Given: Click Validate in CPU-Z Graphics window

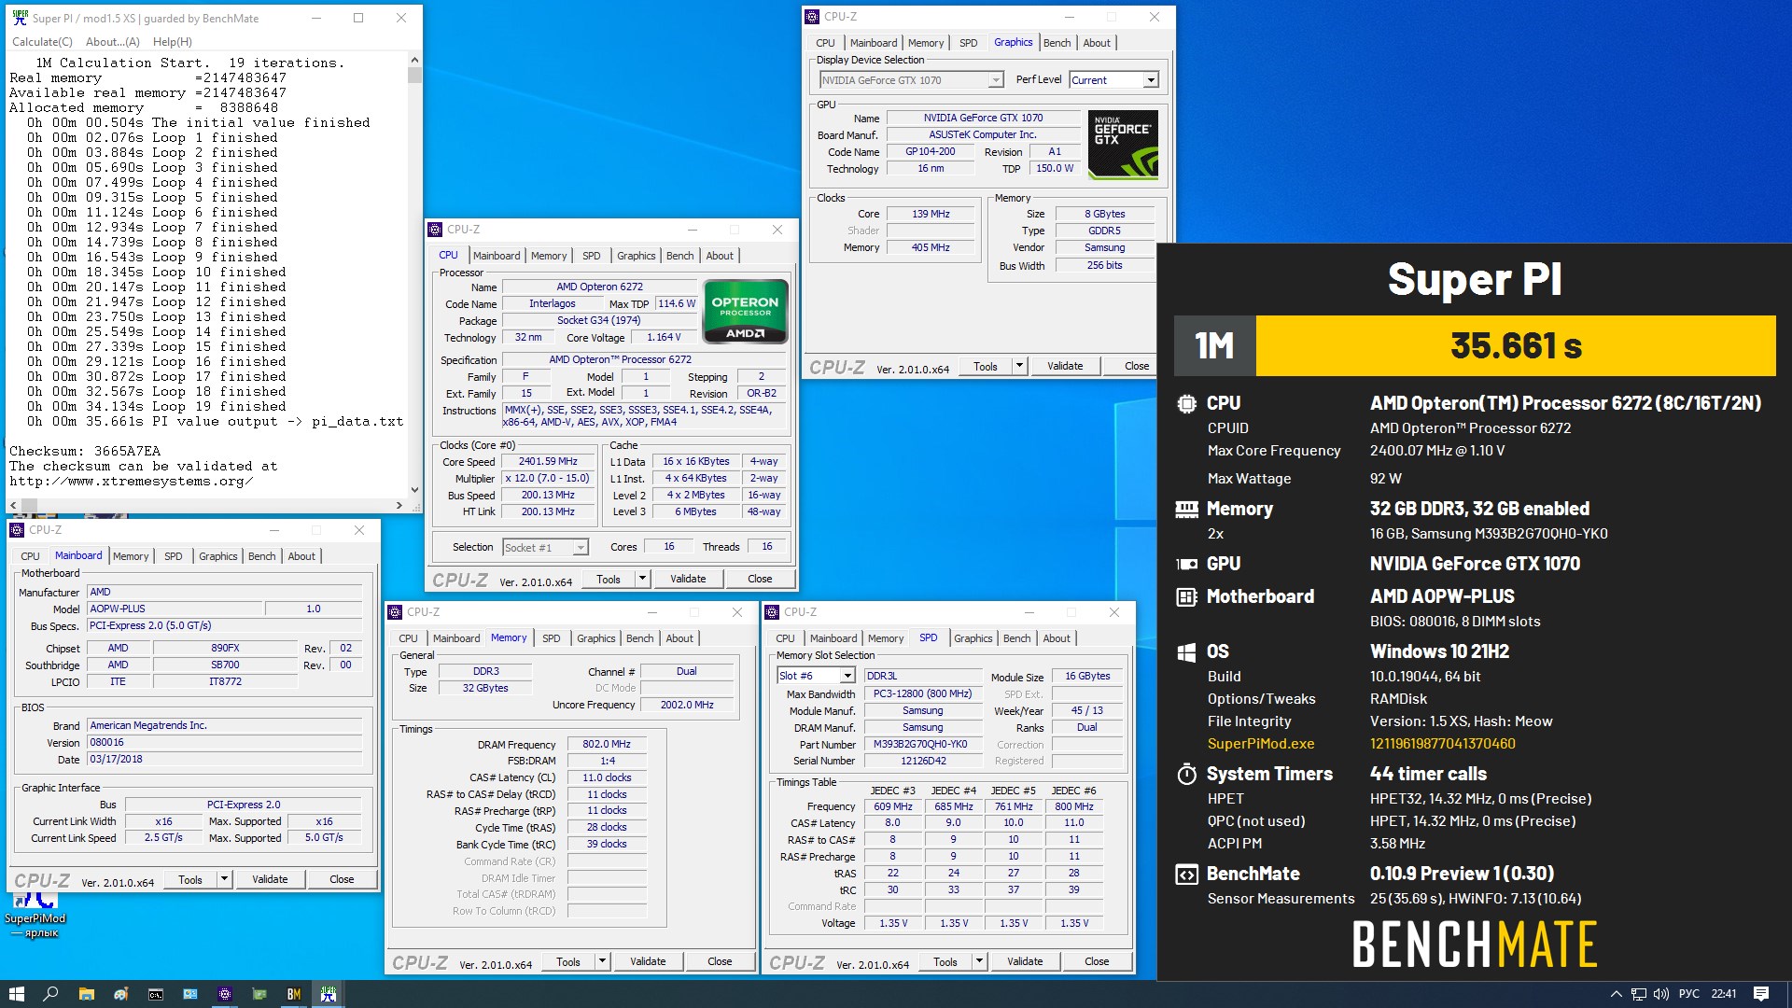Looking at the screenshot, I should (x=1065, y=366).
